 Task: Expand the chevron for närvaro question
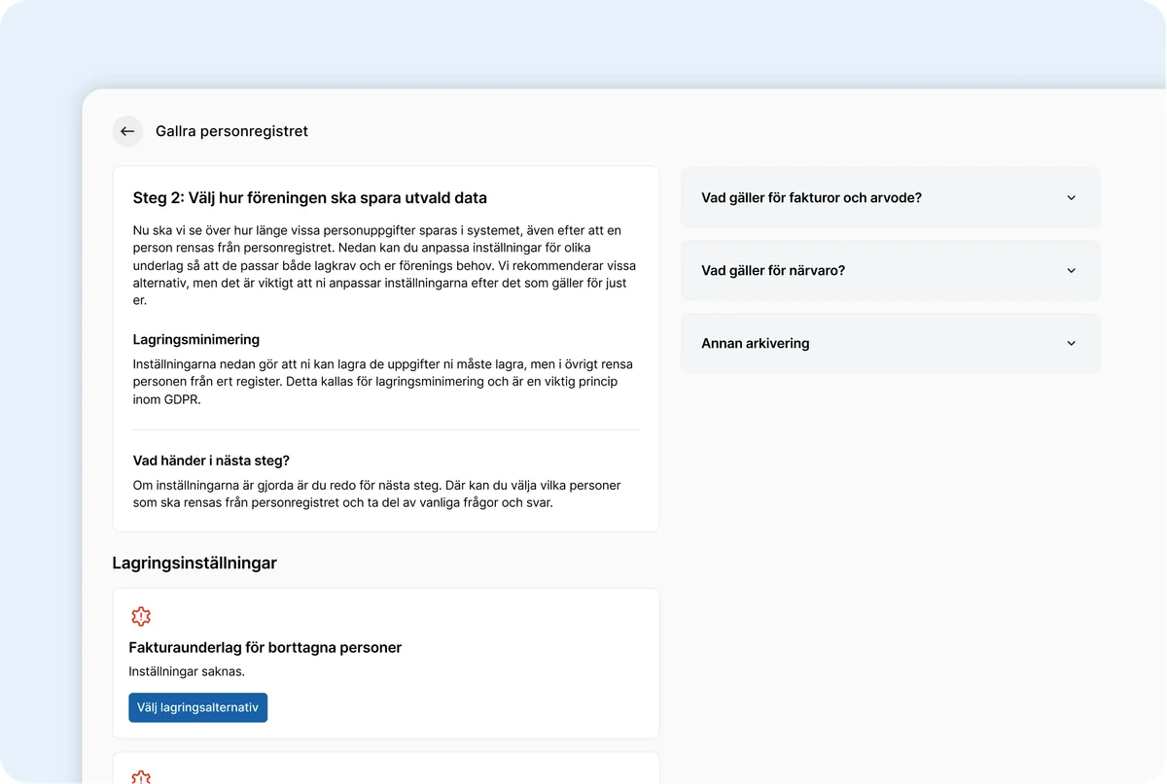point(1072,270)
